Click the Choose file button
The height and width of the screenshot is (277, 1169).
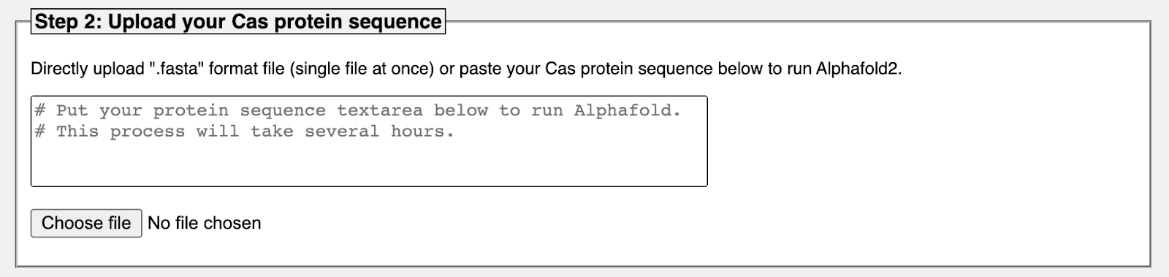point(86,223)
